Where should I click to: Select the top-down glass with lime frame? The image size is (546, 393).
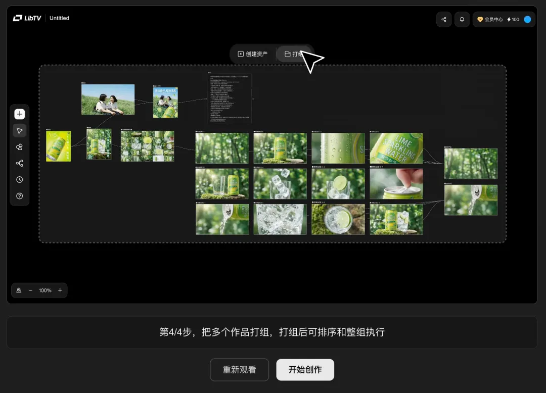[x=338, y=219]
